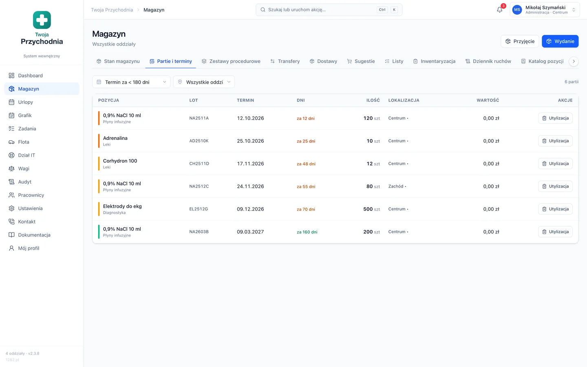Image resolution: width=587 pixels, height=367 pixels.
Task: Expand the user account menu chevron
Action: 574,10
